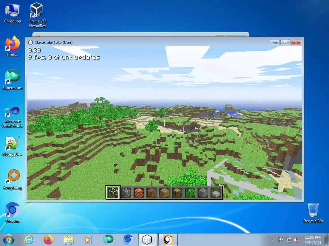Screen dimensions: 329x246
Task: Maximize the ClassiCube window
Action: pos(285,43)
